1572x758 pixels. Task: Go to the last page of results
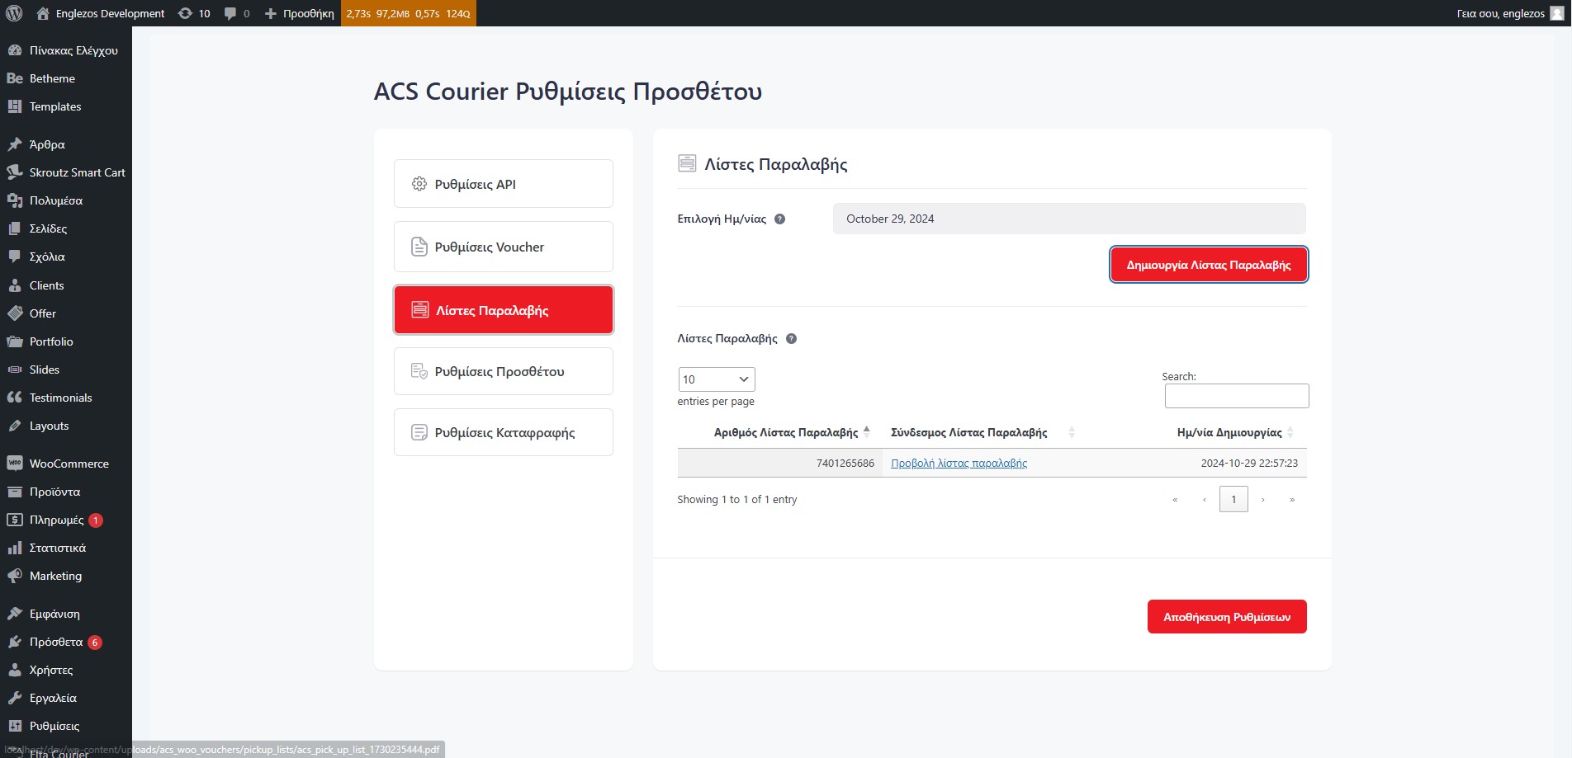[x=1292, y=499]
